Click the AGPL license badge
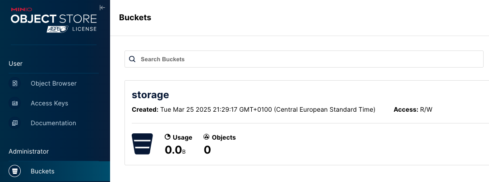The image size is (489, 182). pos(57,29)
